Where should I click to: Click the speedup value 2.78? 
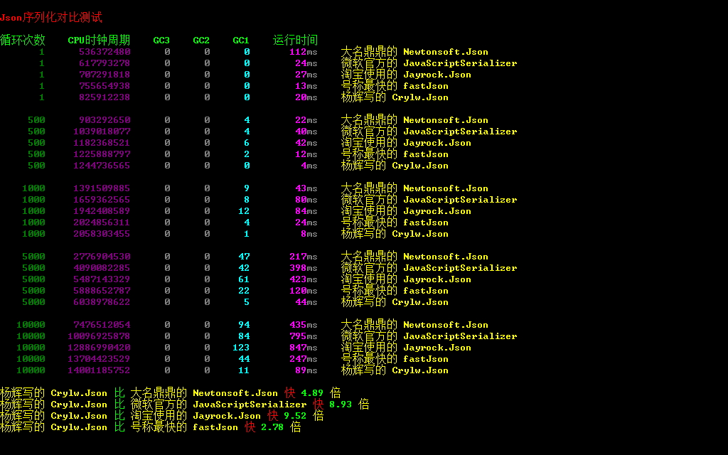(x=272, y=427)
